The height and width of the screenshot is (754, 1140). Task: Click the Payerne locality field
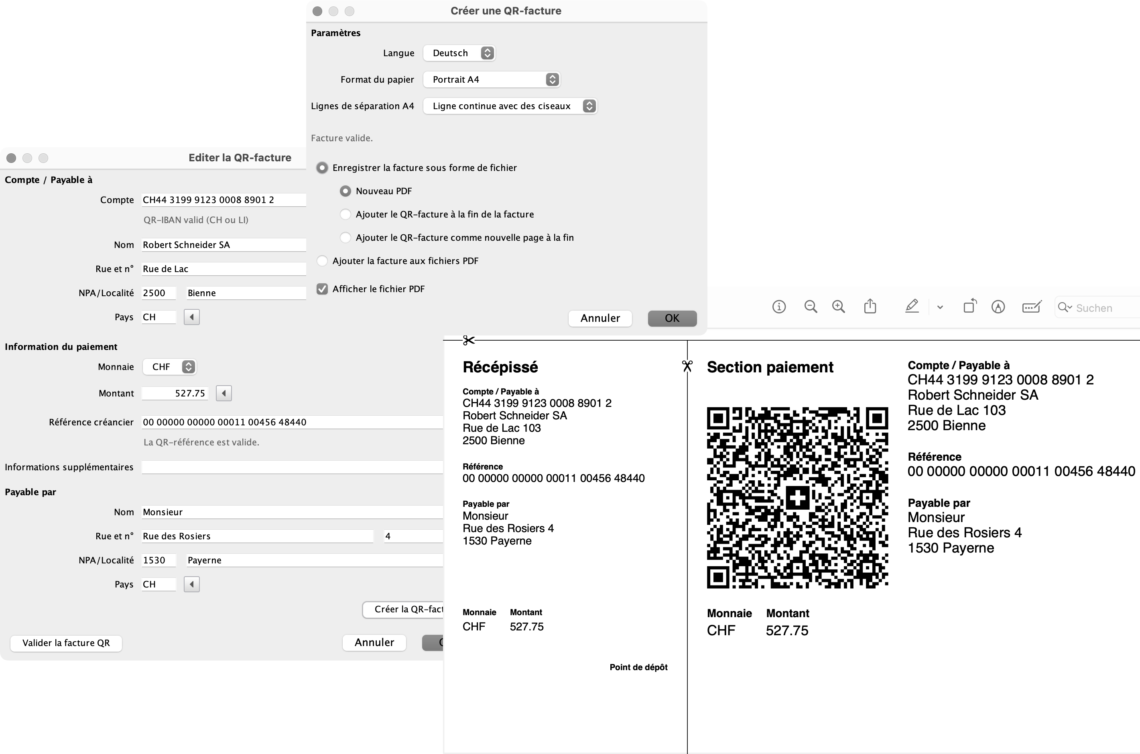(315, 560)
